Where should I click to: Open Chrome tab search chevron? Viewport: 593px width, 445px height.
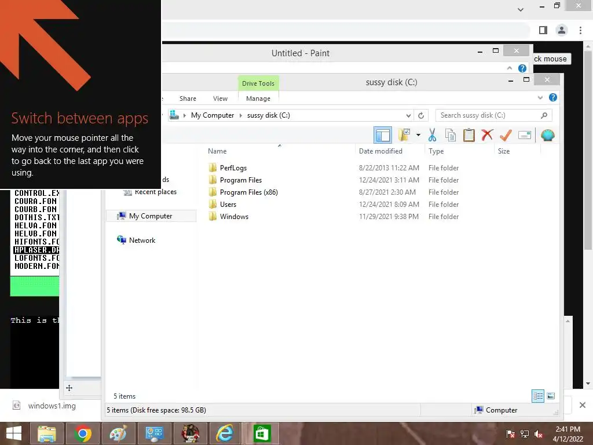(521, 9)
